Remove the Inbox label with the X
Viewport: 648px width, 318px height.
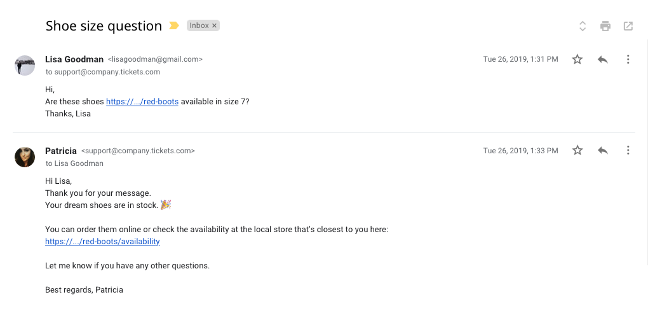click(x=215, y=26)
